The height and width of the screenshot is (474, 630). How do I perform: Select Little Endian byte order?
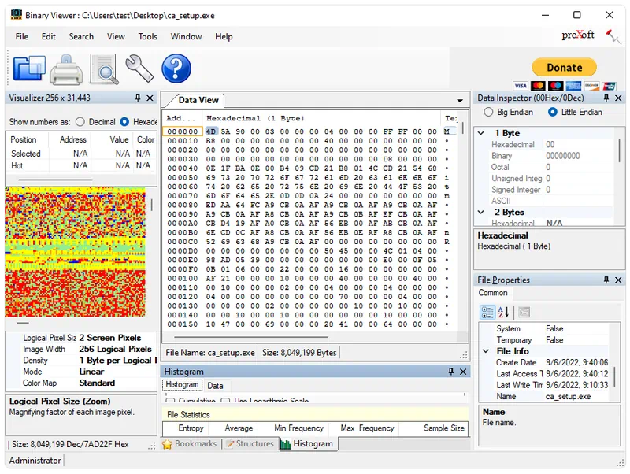click(553, 113)
